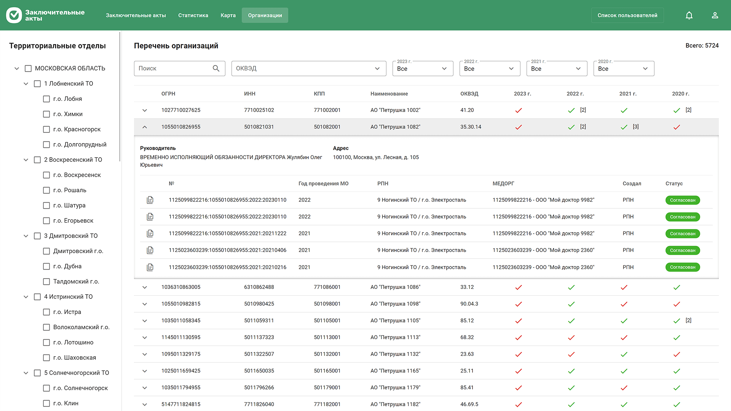
Task: Open document icon for act ending 2021:20210216
Action: click(x=150, y=267)
